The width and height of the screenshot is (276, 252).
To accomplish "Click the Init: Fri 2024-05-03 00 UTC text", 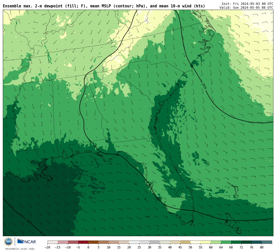I will (x=247, y=4).
